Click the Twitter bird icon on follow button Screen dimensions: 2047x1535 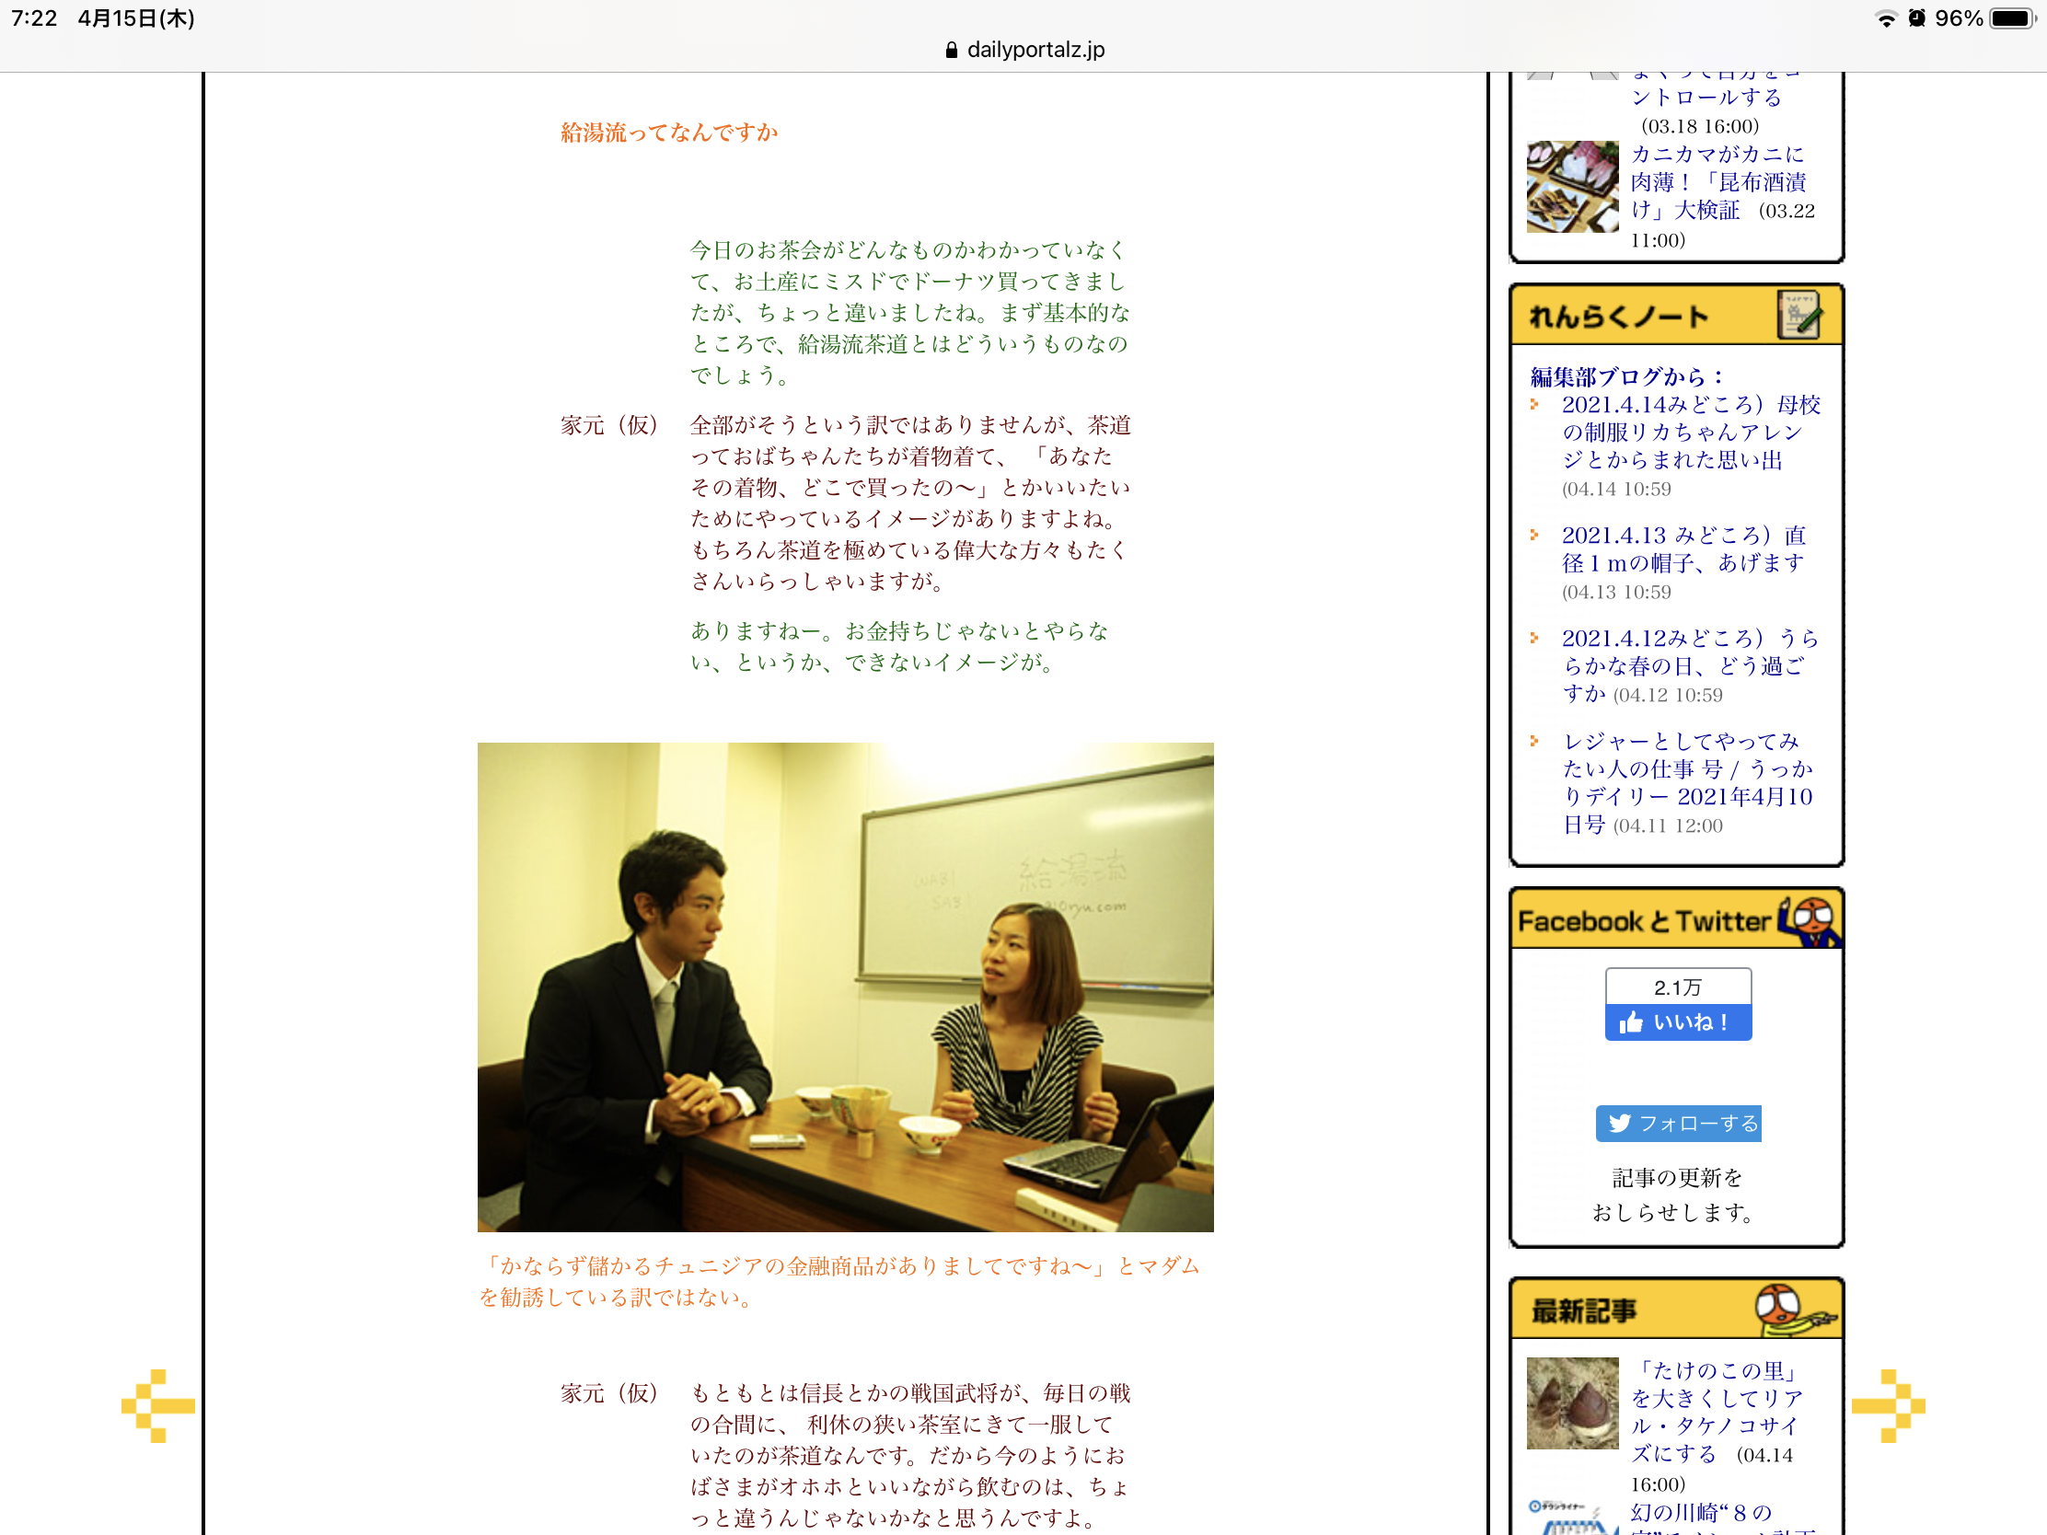tap(1618, 1124)
